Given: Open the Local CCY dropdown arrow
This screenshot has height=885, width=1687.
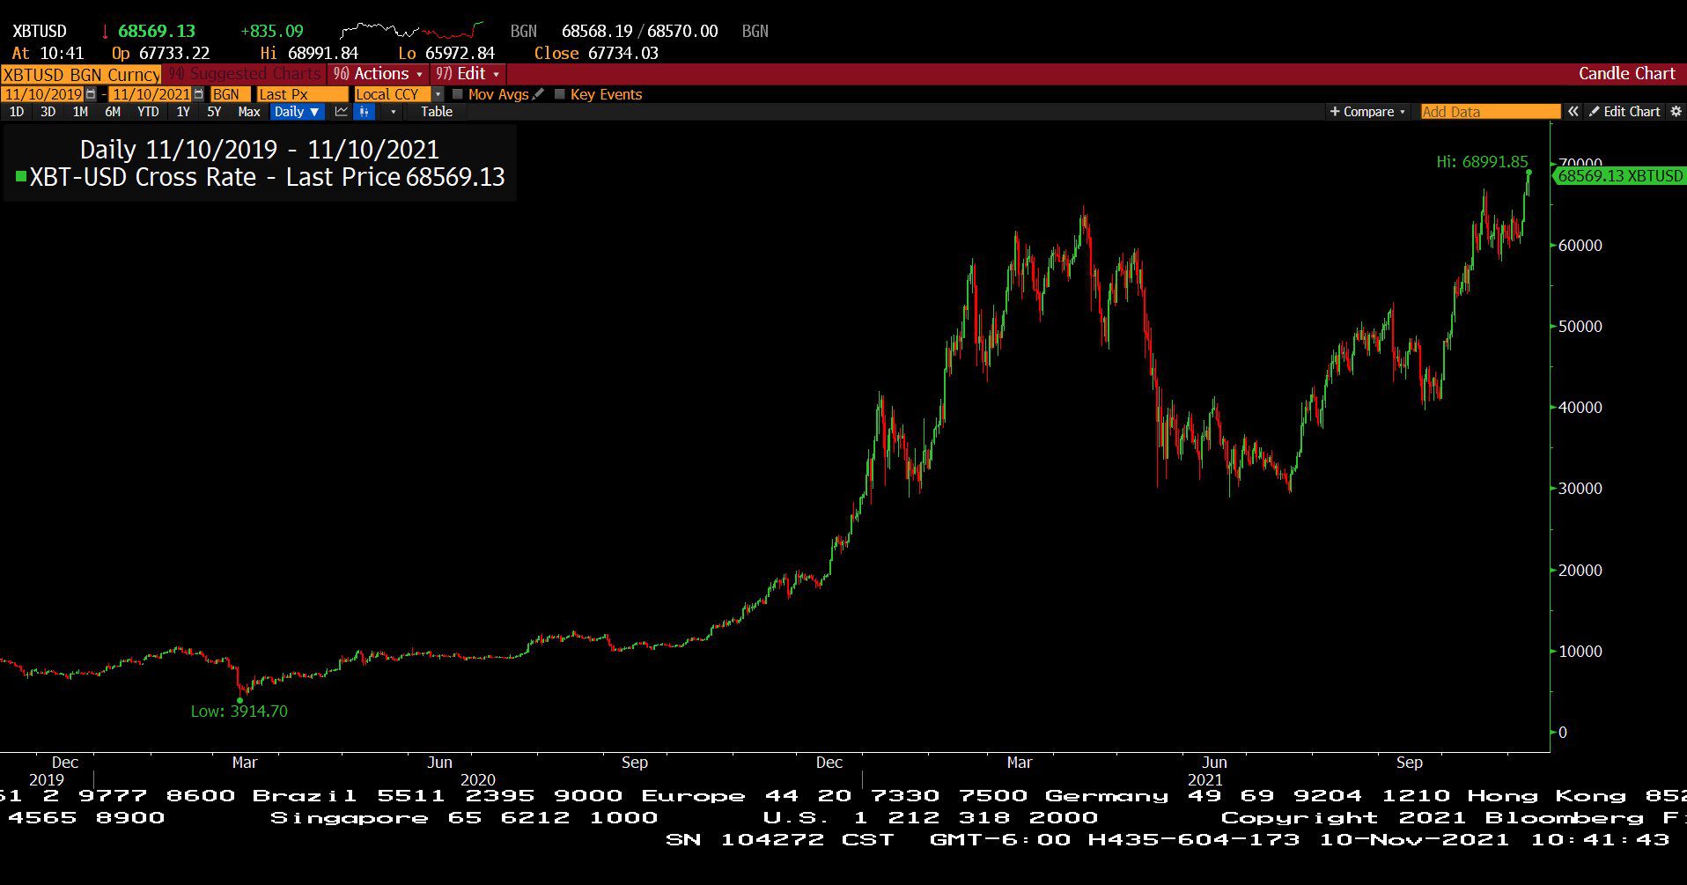Looking at the screenshot, I should click(x=438, y=94).
